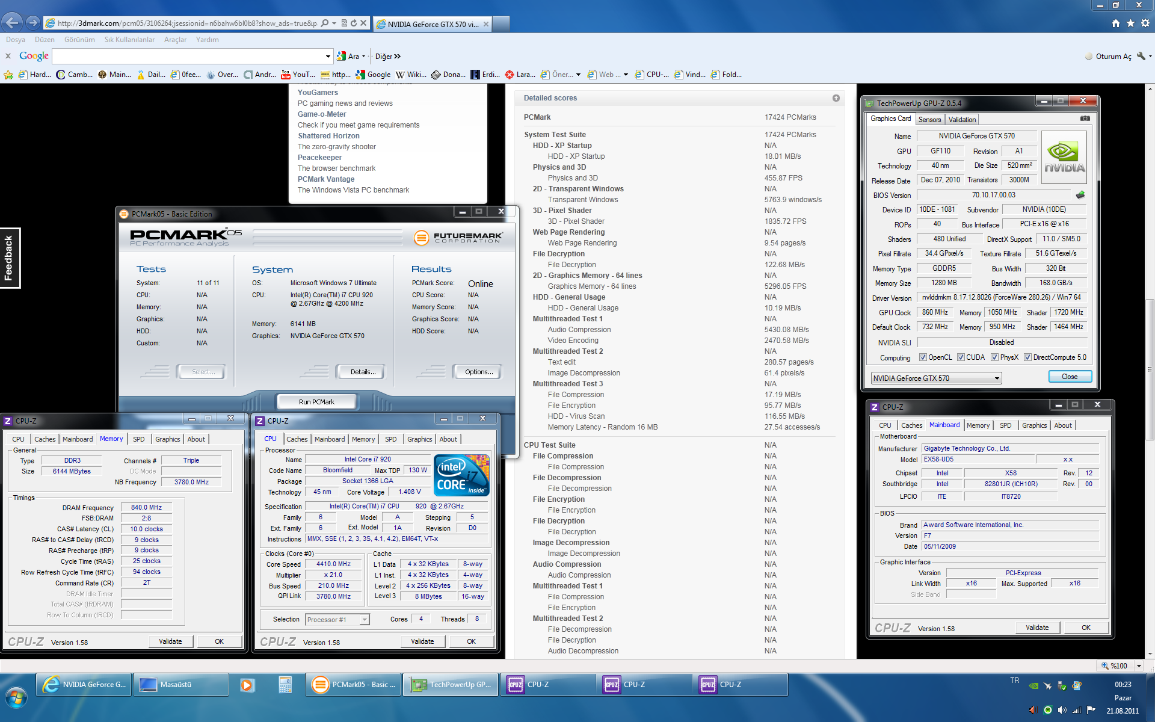The height and width of the screenshot is (722, 1155).
Task: Click Validate in CPU-Z Mainboard window
Action: point(1036,628)
